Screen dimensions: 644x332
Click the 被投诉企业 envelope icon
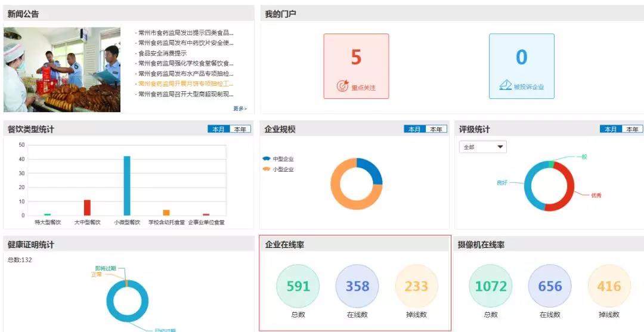[505, 85]
